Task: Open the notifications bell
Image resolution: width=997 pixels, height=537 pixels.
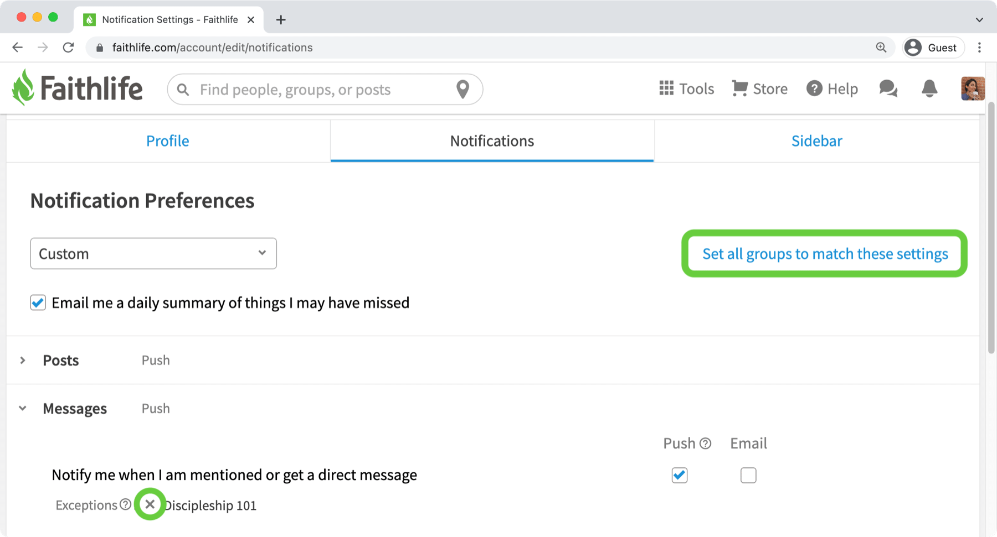Action: 929,88
